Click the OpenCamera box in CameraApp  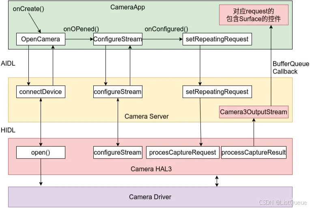pyautogui.click(x=41, y=39)
